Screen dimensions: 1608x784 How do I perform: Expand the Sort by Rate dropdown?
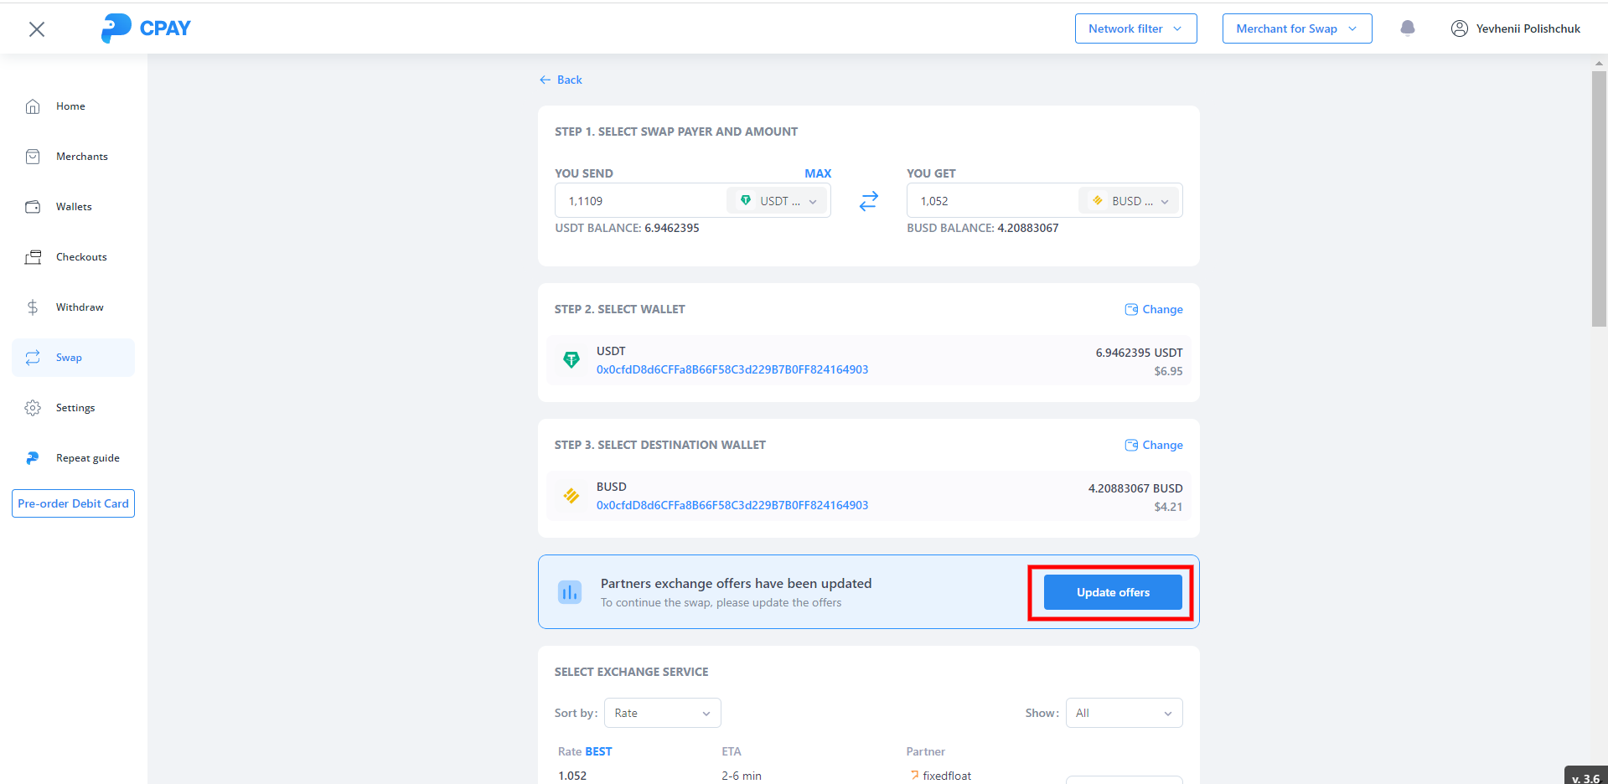tap(662, 713)
